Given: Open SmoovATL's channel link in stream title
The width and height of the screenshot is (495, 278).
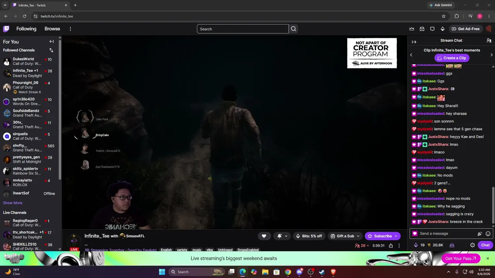Looking at the screenshot, I should pyautogui.click(x=135, y=236).
